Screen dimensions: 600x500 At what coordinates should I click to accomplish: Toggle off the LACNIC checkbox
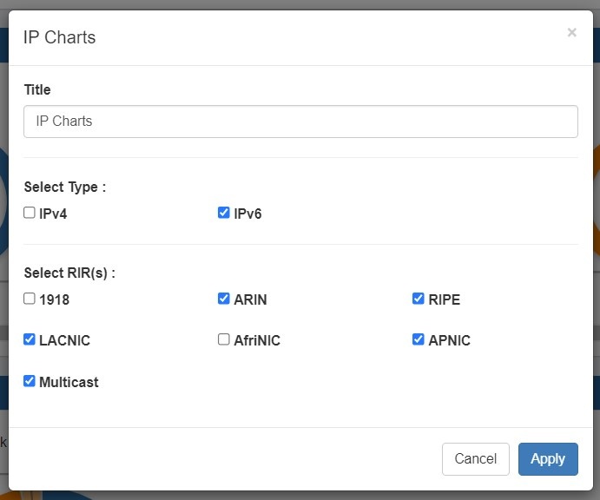click(30, 339)
